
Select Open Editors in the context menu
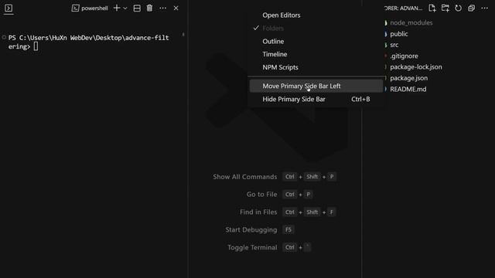(x=316, y=15)
